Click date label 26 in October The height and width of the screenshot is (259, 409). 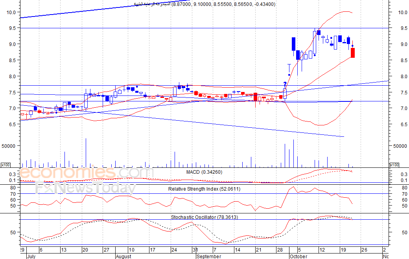365,250
